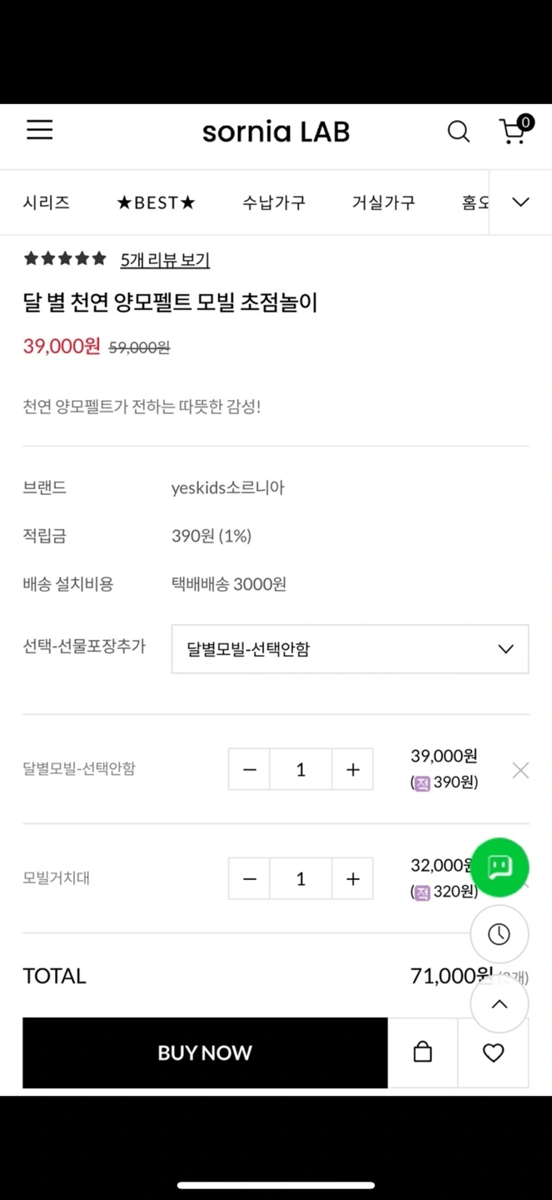Select the ★BEST★ category tab
552x1200 pixels.
[156, 202]
